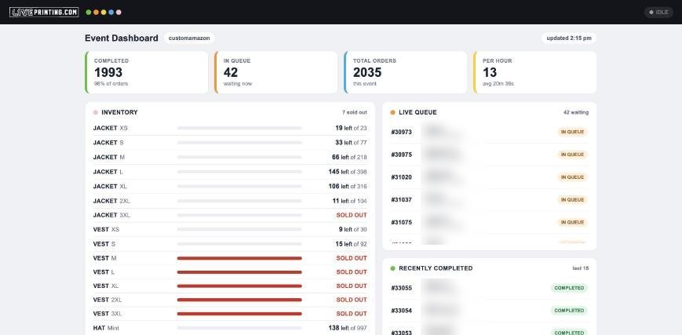Click the LivePrinting.com logo

point(44,13)
